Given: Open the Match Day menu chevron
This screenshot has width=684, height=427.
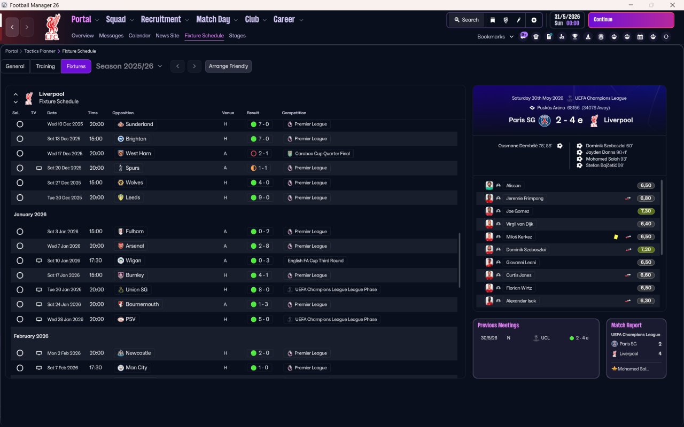Looking at the screenshot, I should (x=236, y=20).
